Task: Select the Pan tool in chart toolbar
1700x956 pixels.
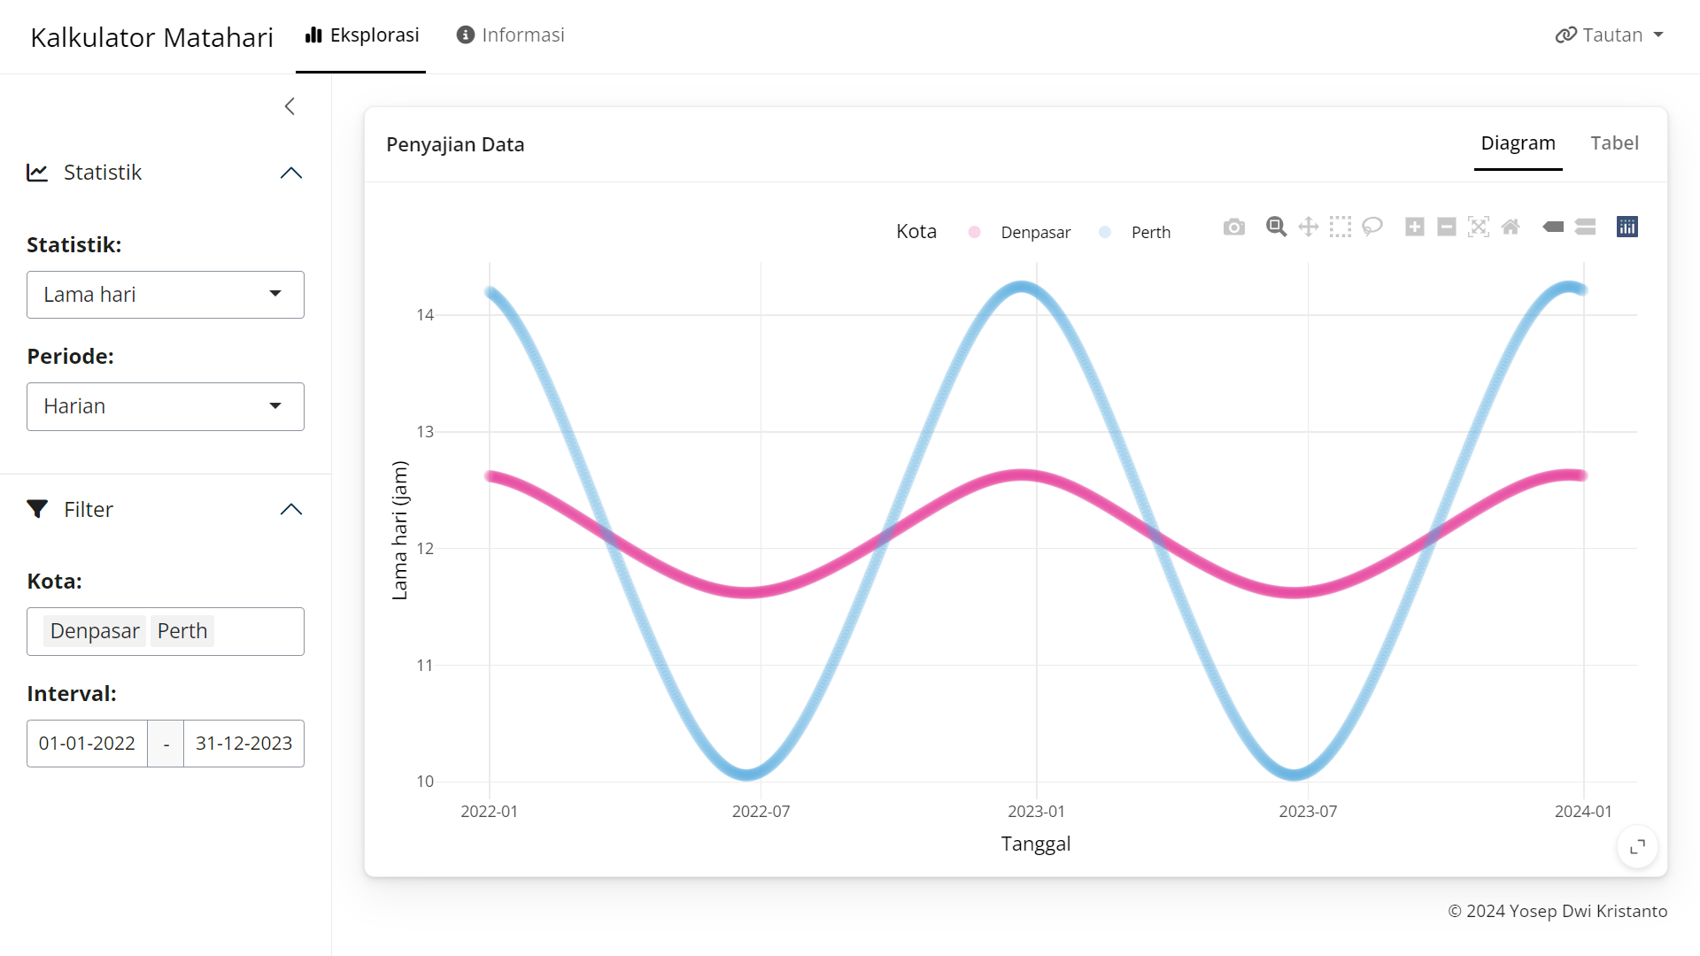Action: 1308,227
